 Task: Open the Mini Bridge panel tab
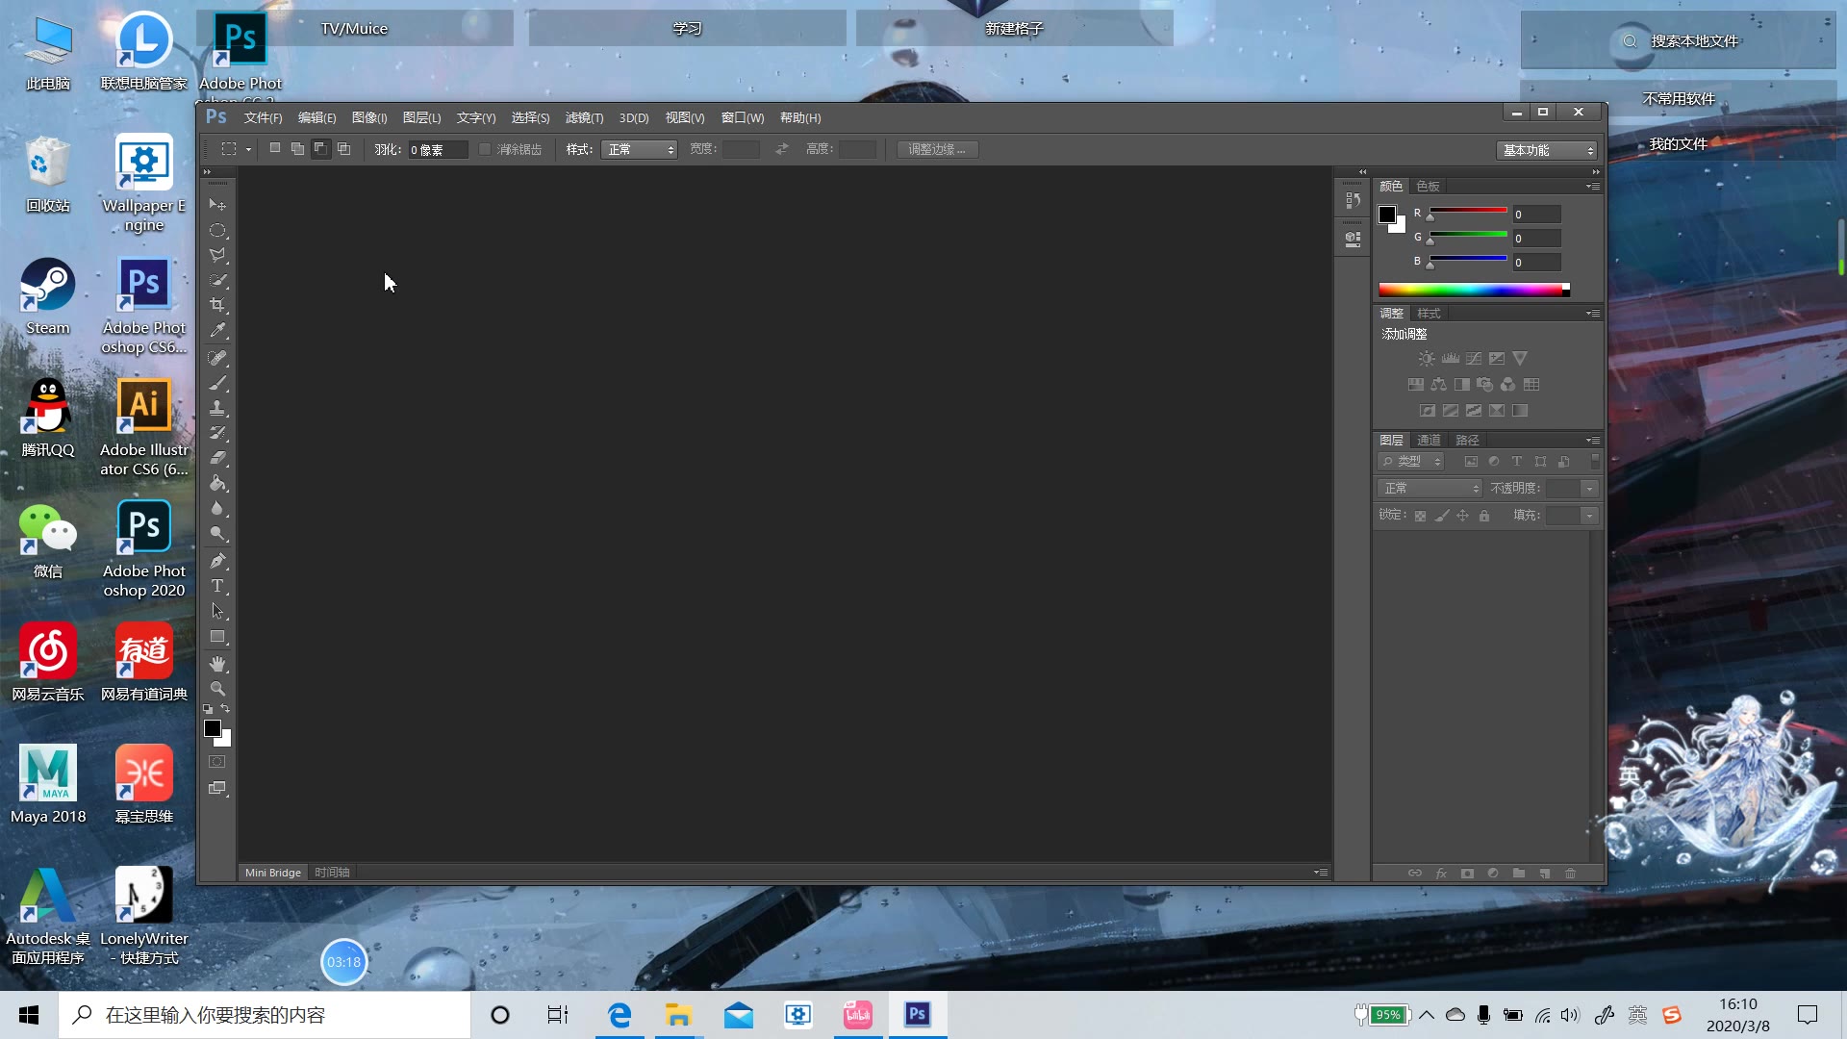click(272, 873)
